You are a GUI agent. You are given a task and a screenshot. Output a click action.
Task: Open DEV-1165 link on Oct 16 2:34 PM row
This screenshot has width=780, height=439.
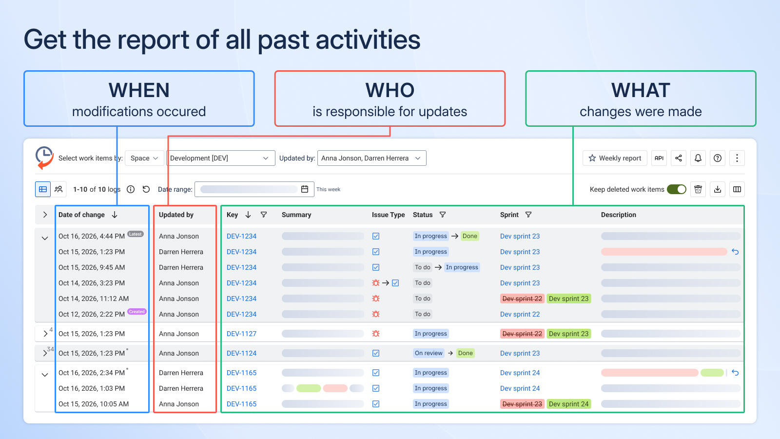(x=241, y=373)
